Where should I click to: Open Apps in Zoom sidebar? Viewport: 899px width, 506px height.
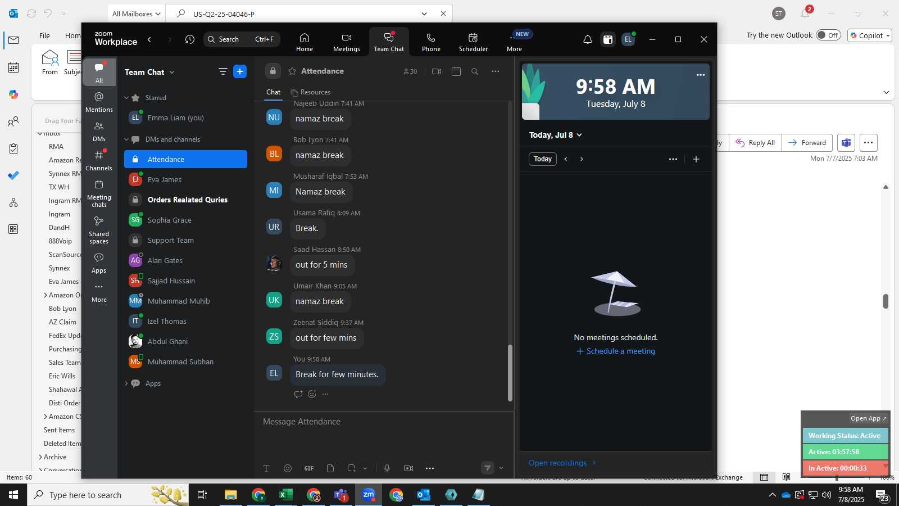pyautogui.click(x=99, y=263)
